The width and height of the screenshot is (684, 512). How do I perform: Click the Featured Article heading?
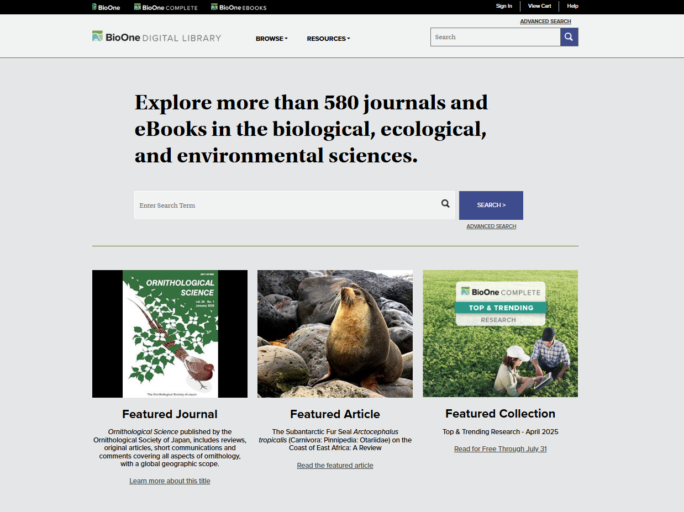335,414
